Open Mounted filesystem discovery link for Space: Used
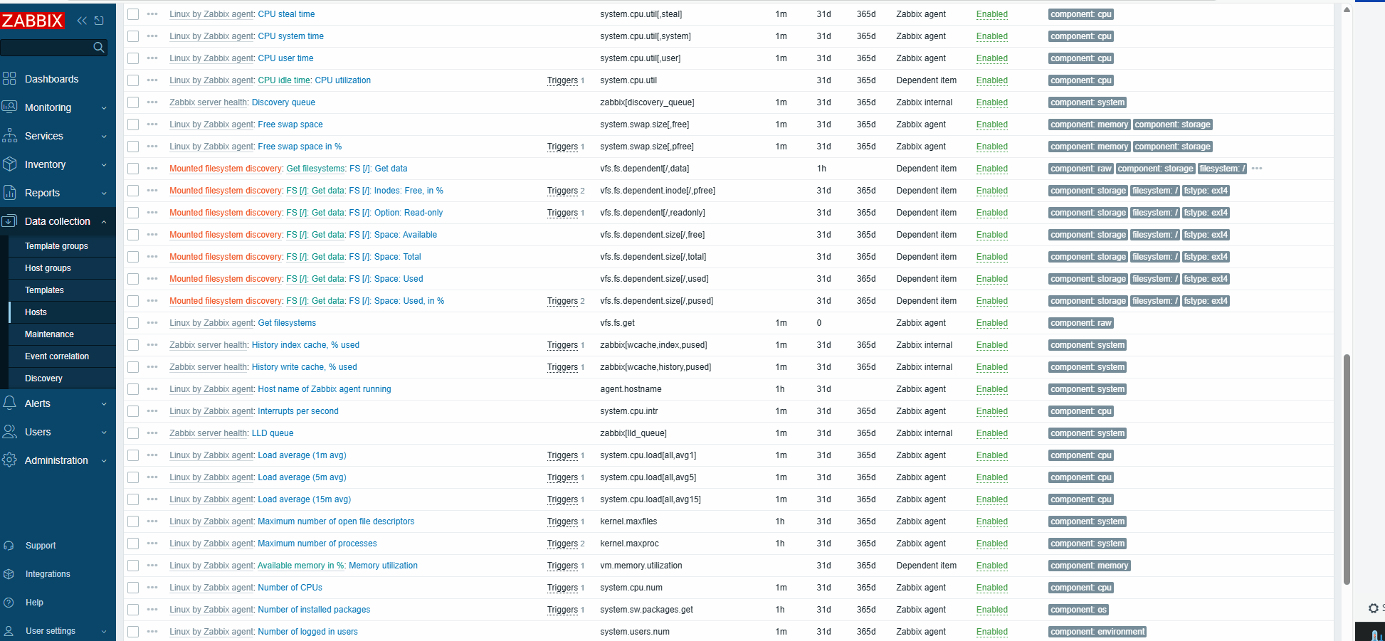Image resolution: width=1385 pixels, height=641 pixels. pyautogui.click(x=226, y=279)
